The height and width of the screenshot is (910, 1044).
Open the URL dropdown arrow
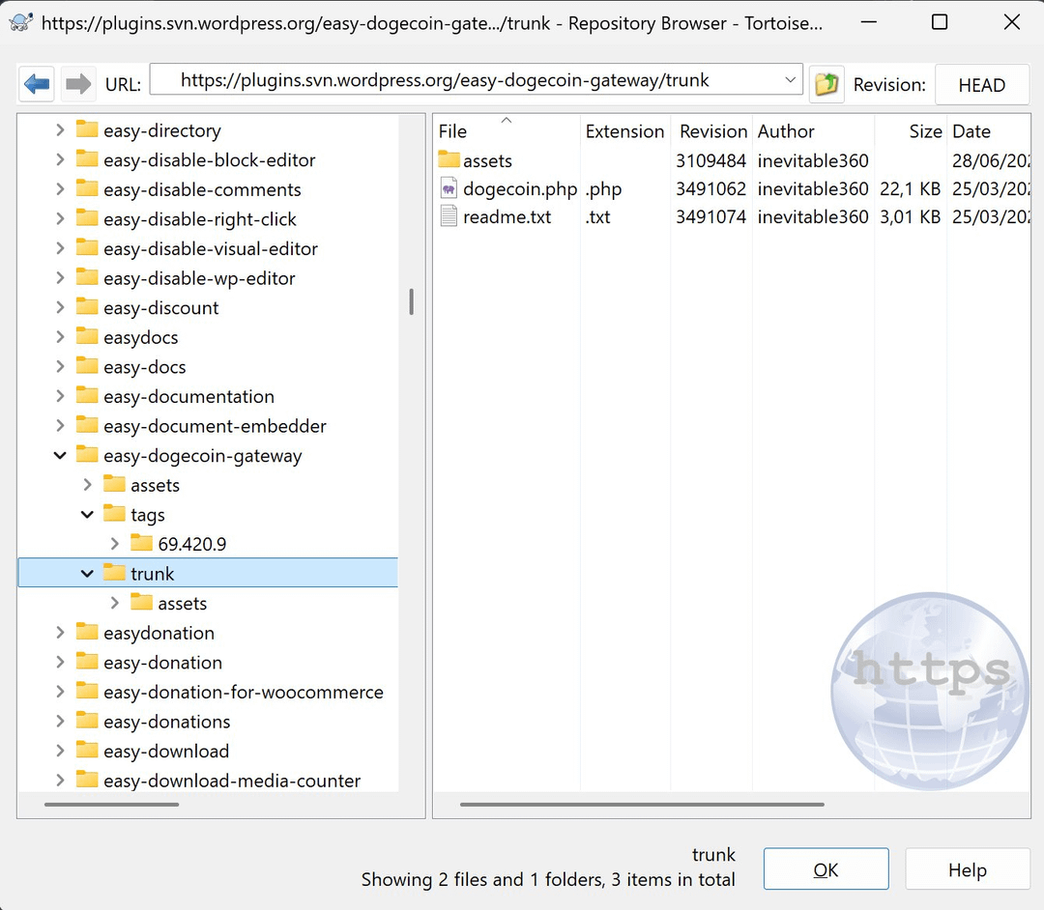point(791,80)
